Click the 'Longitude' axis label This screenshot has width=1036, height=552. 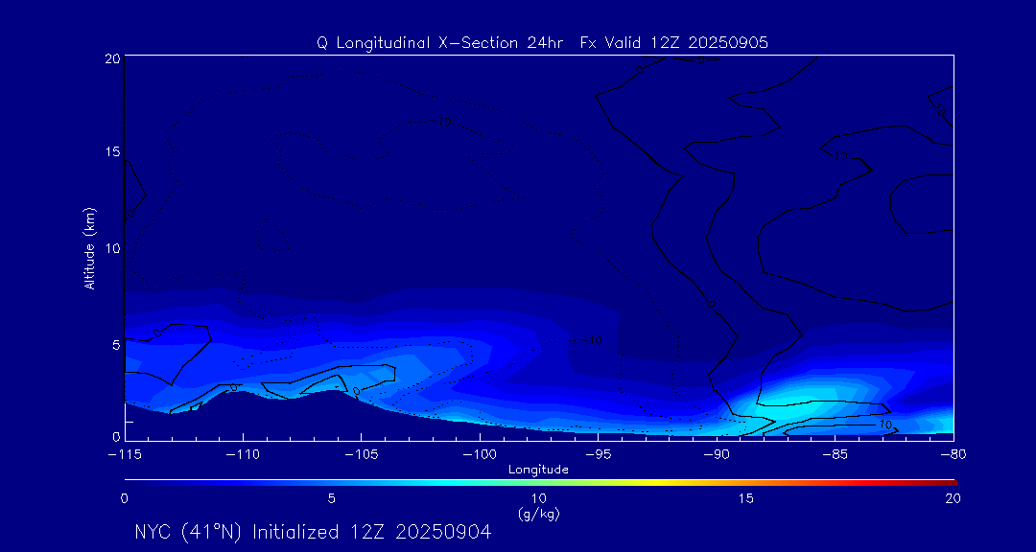(539, 471)
